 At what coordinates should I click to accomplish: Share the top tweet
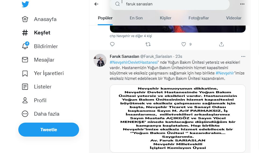coord(221,44)
